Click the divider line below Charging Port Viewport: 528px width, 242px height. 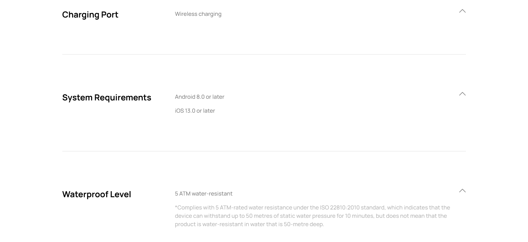click(264, 54)
